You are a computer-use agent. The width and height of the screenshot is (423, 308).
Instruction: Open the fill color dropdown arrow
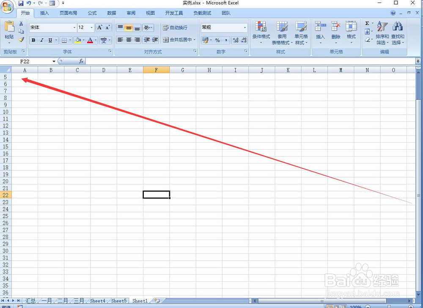[x=84, y=40]
